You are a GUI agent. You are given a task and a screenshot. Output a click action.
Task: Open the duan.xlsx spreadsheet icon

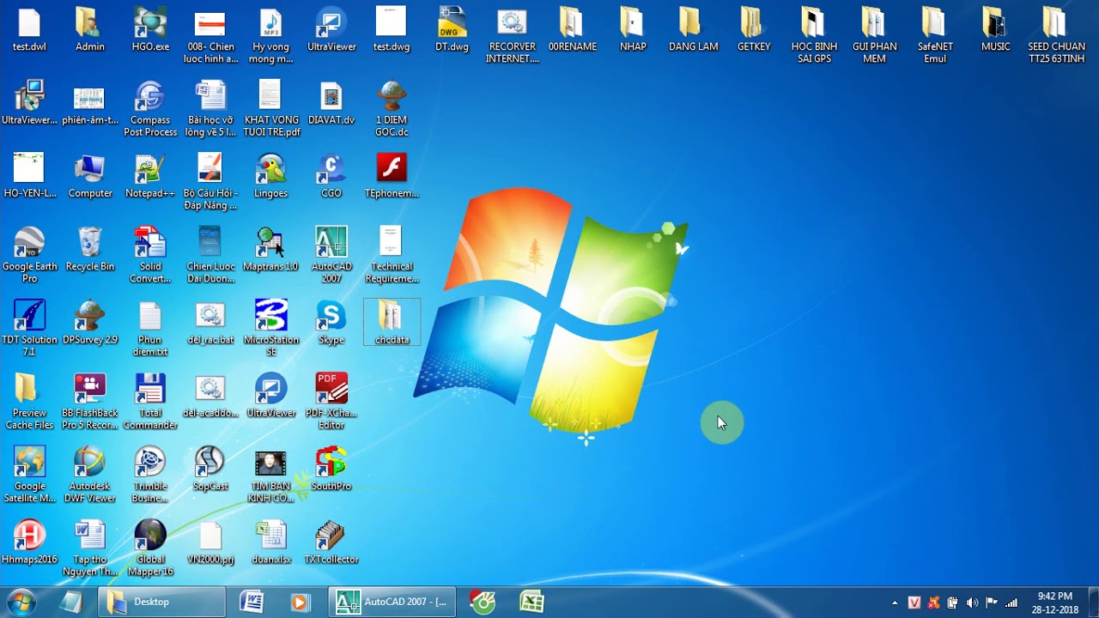tap(271, 542)
